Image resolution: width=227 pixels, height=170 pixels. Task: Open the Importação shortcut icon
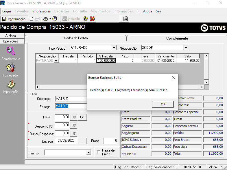(11, 84)
